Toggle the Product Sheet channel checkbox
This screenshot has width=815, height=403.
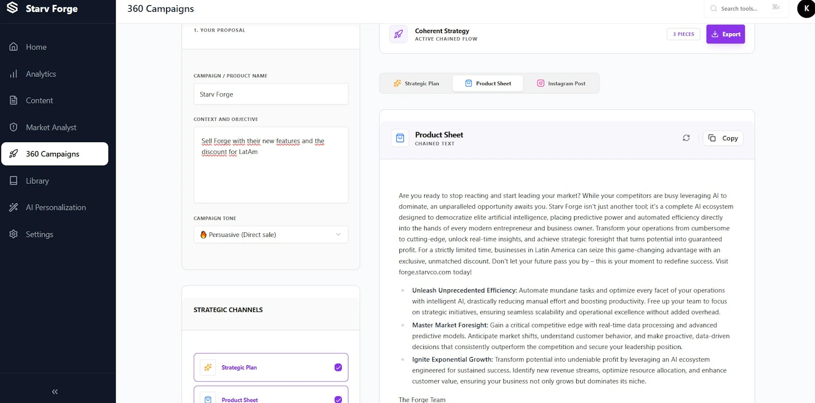338,399
